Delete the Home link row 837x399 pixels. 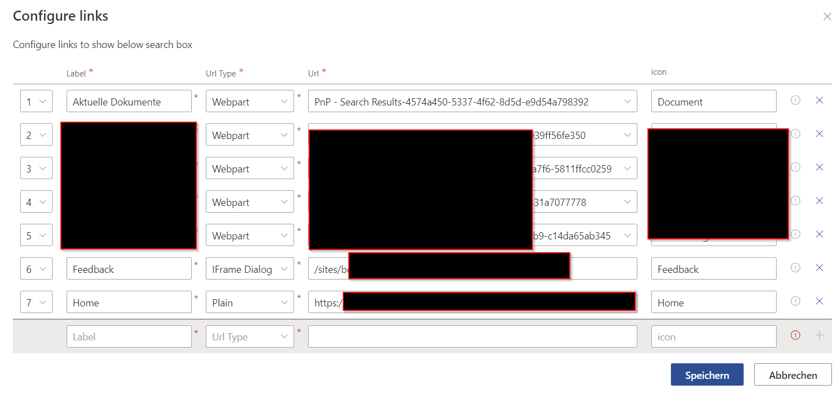tap(820, 301)
